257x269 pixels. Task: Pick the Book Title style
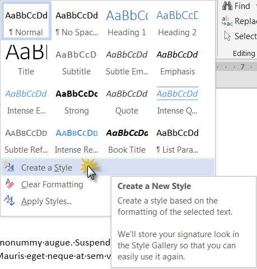(x=127, y=139)
